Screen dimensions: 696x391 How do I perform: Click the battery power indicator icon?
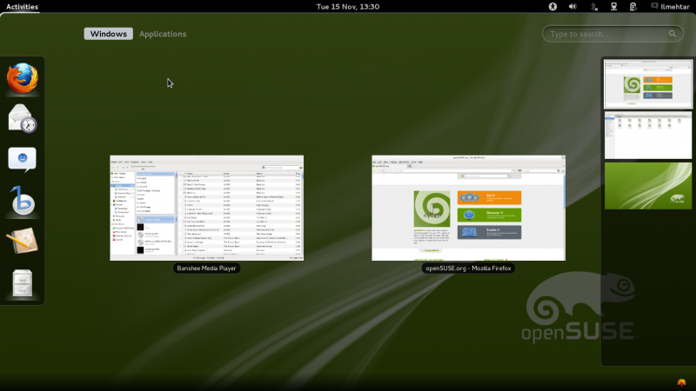634,6
